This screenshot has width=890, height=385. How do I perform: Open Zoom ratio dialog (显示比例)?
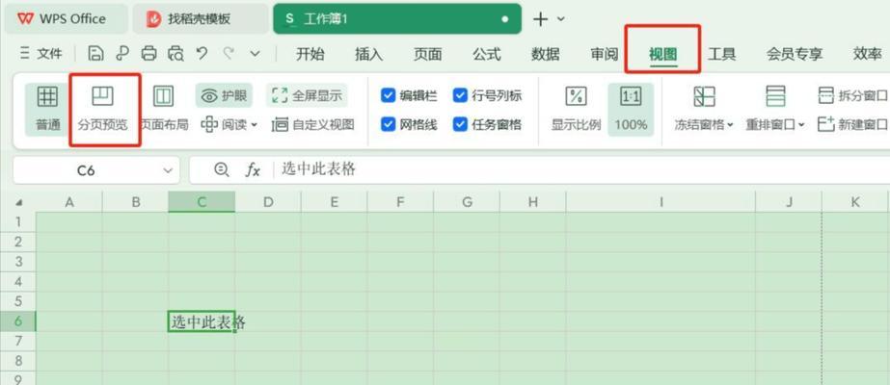[x=576, y=110]
